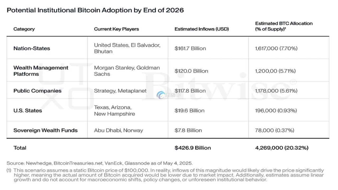
Task: Select the Category column header
Action: point(24,29)
